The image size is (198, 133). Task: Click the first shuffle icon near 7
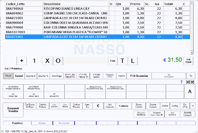click(x=188, y=82)
